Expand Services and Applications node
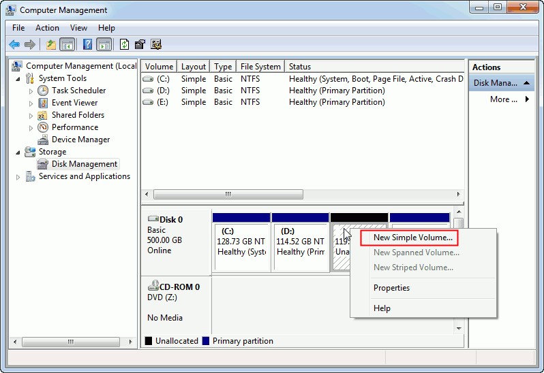The height and width of the screenshot is (373, 544). point(18,177)
